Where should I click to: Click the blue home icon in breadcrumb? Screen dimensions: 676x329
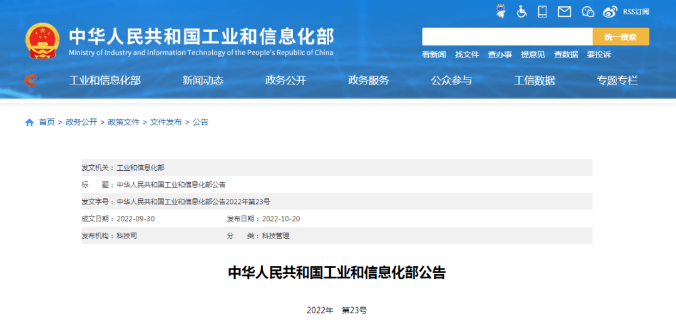point(29,123)
